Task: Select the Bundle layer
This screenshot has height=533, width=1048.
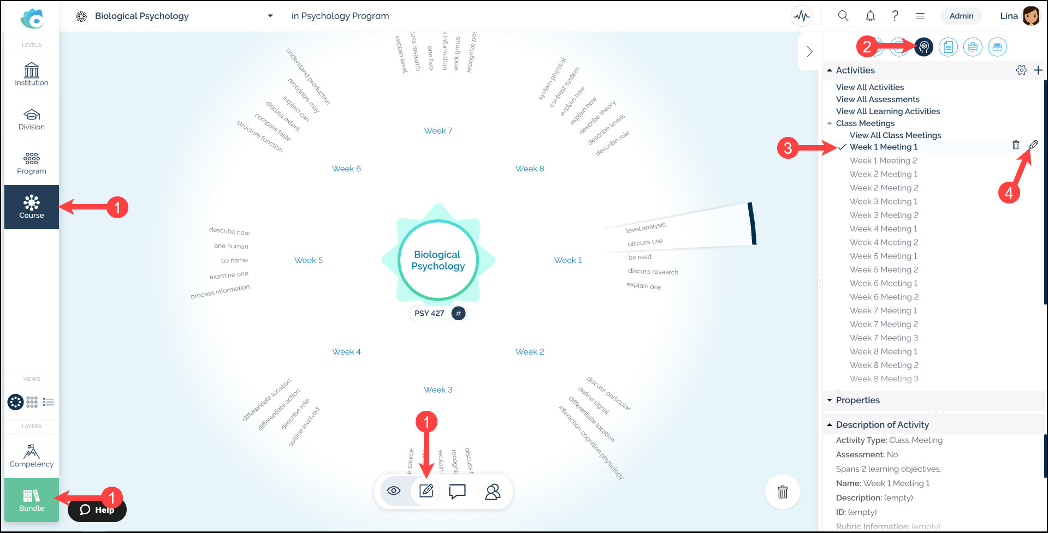Action: click(32, 500)
